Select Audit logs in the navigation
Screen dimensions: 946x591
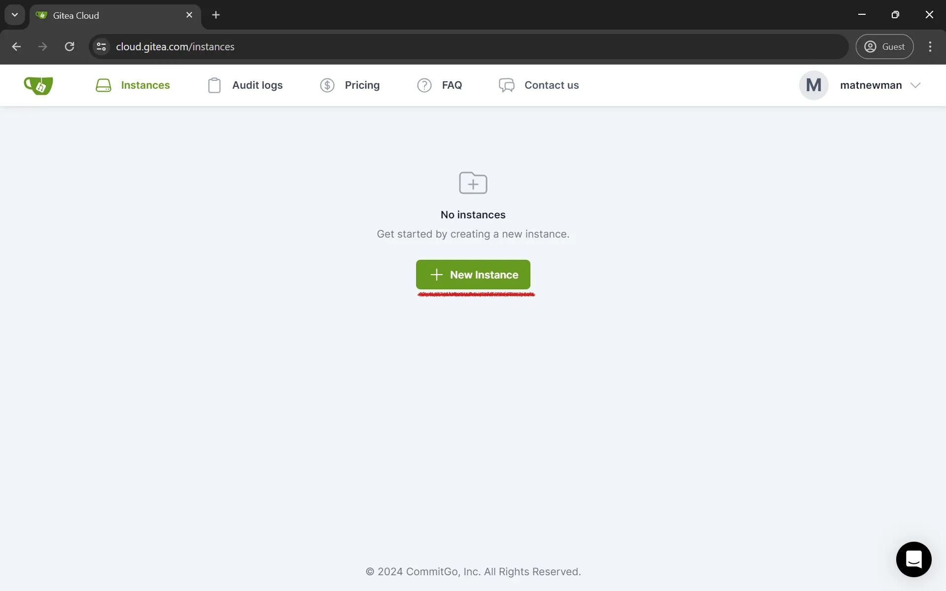(257, 85)
